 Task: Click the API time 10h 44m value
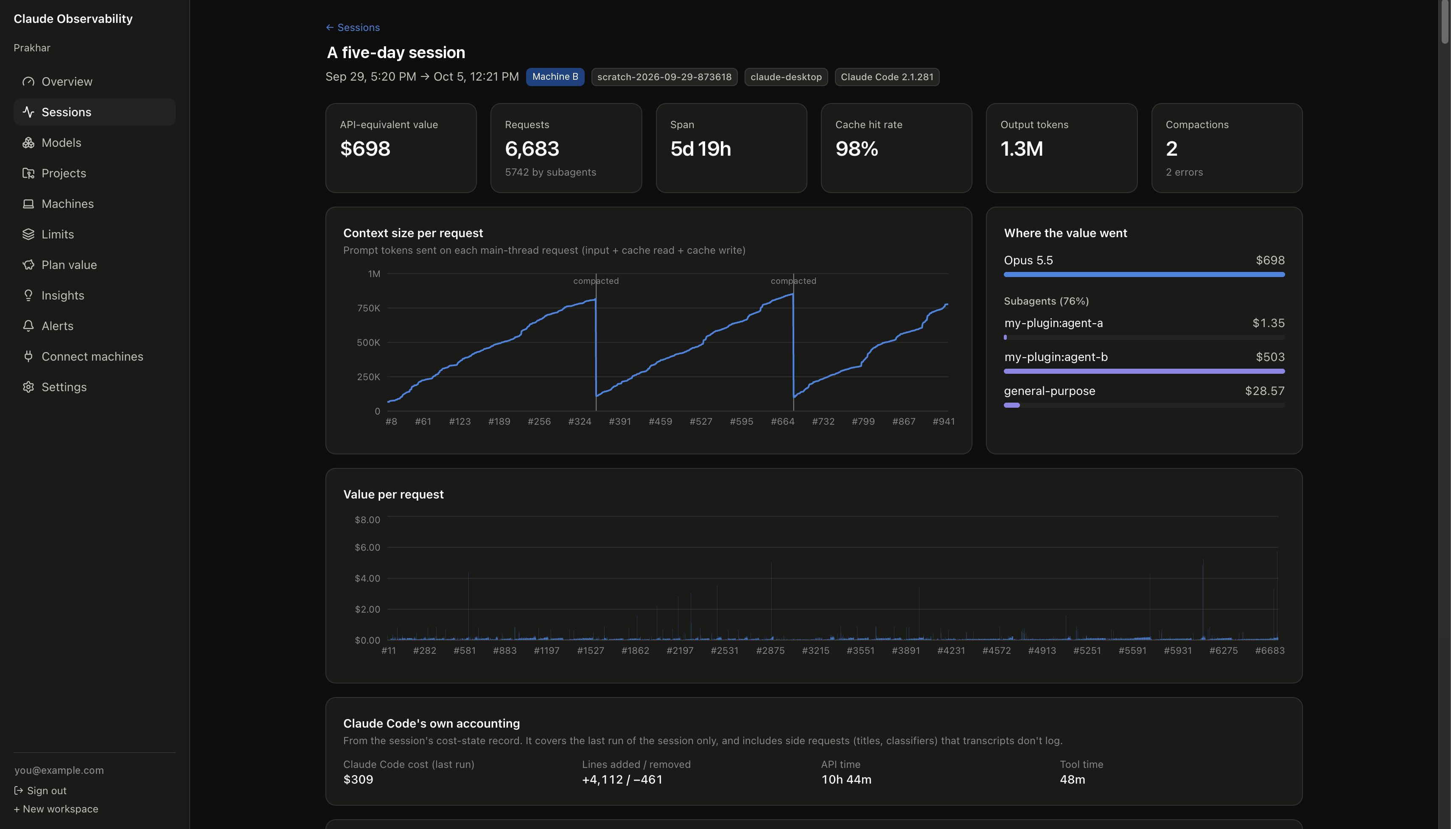coord(846,779)
